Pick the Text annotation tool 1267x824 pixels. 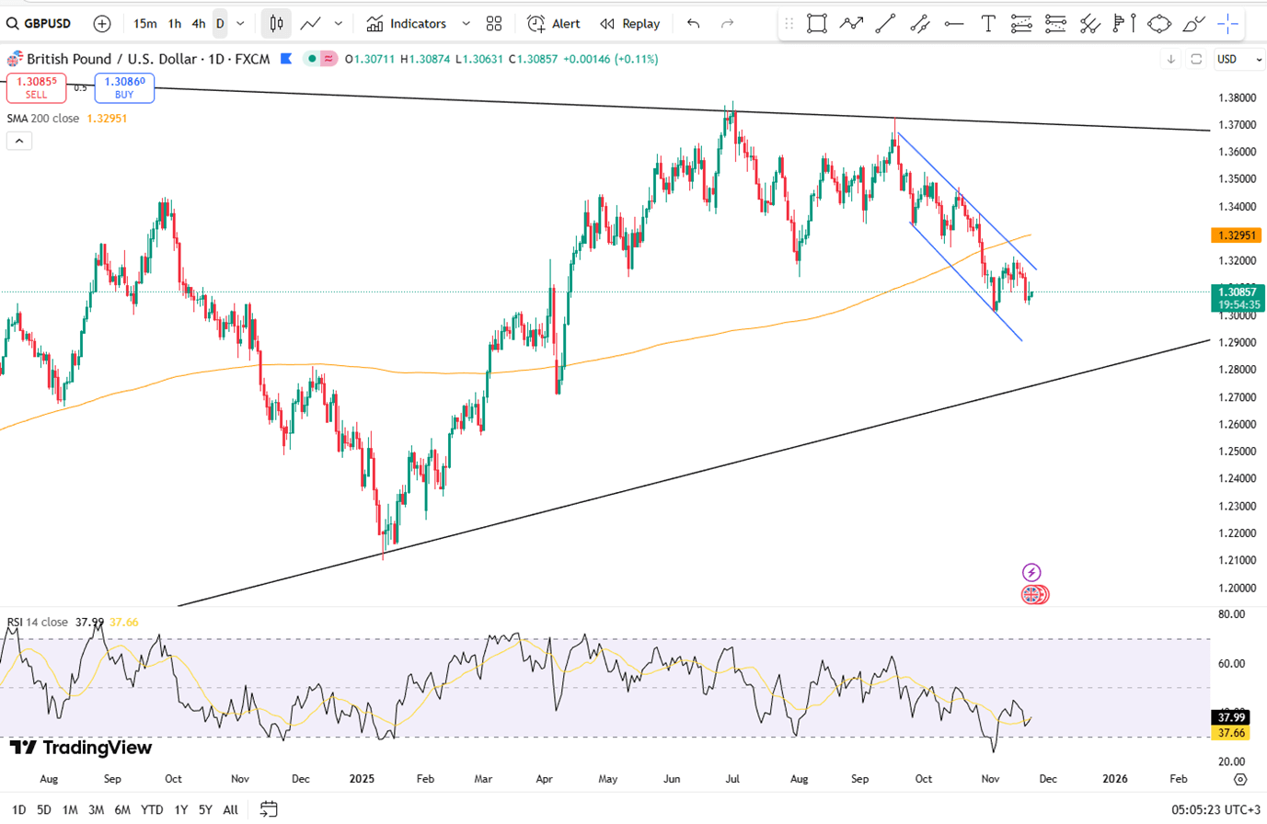[987, 24]
